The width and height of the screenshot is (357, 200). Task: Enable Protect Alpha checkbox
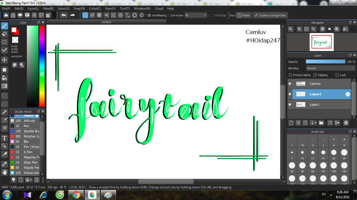click(x=290, y=75)
